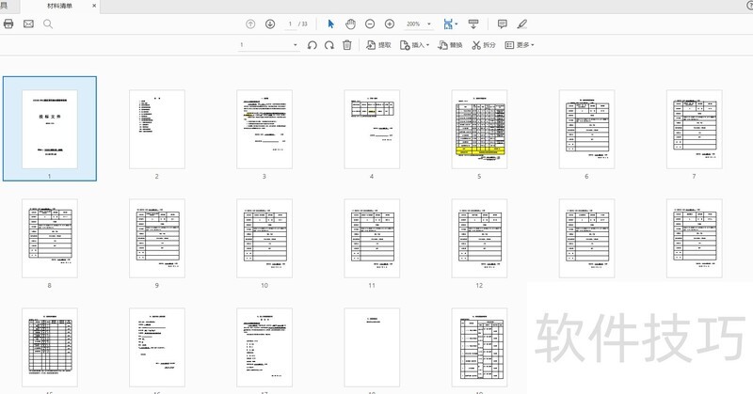
Task: Select page 2 thumbnail
Action: pyautogui.click(x=156, y=129)
